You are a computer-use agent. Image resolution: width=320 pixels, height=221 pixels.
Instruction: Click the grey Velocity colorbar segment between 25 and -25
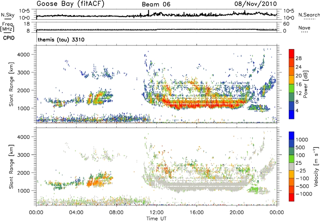292,166
